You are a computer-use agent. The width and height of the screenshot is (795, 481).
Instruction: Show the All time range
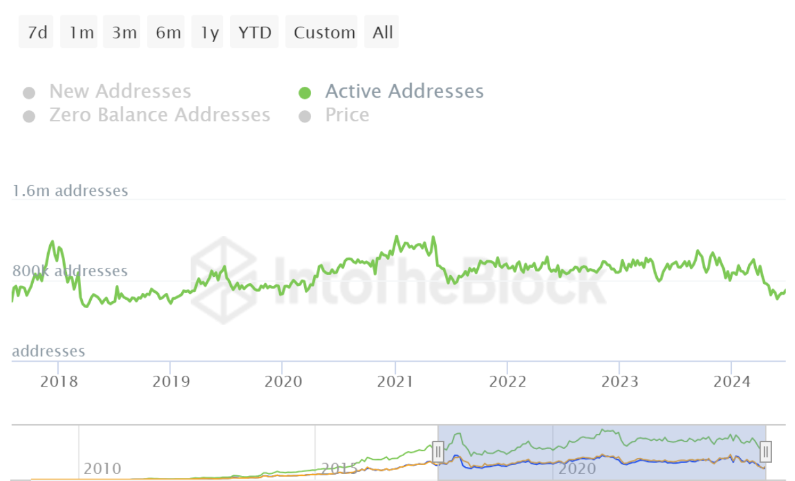point(383,33)
